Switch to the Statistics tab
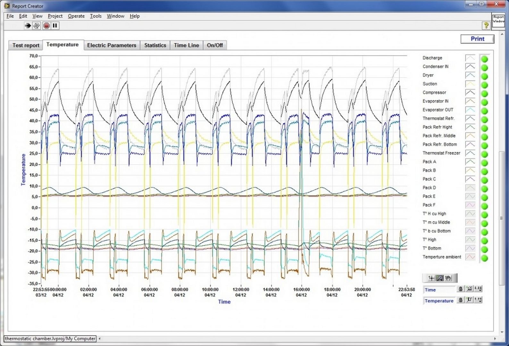509x346 pixels. (155, 45)
